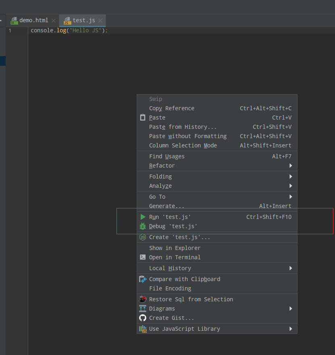Click the console.log code line in editor

69,30
